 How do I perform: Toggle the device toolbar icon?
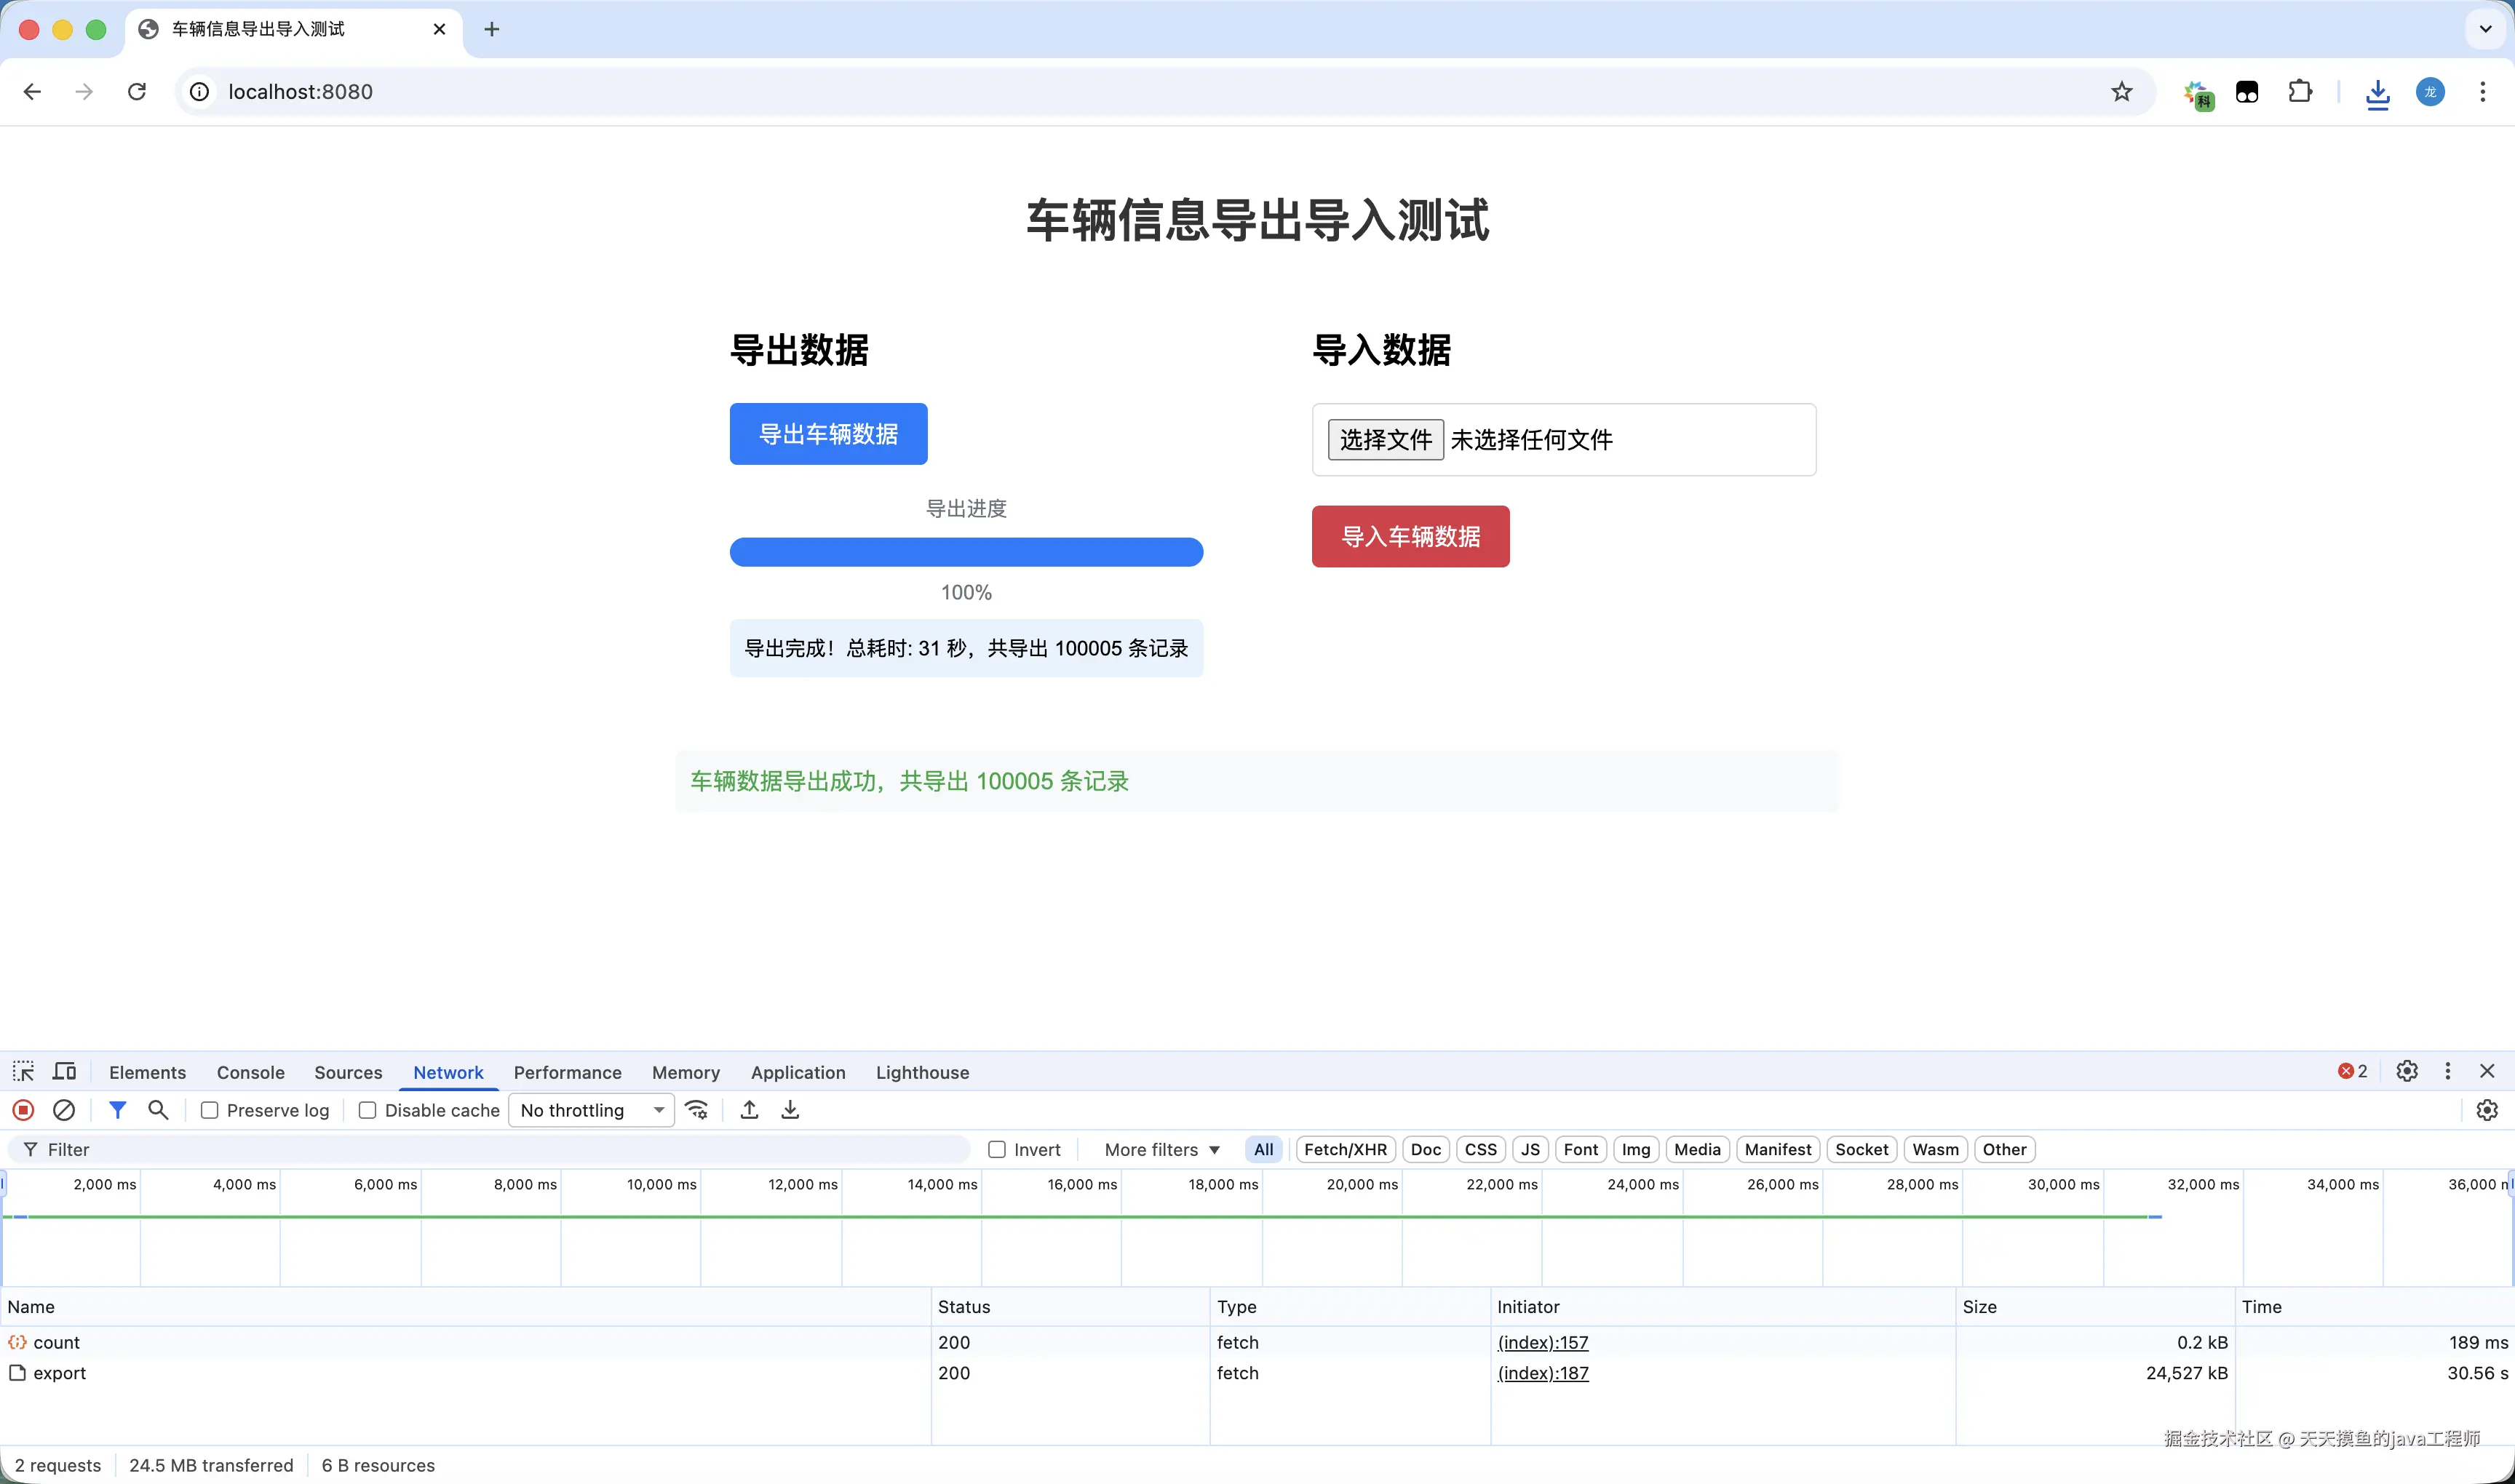[x=65, y=1072]
